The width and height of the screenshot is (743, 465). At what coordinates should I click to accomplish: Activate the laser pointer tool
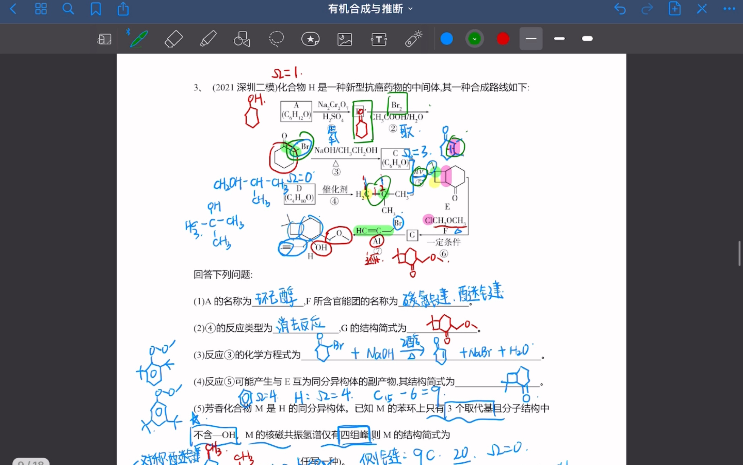[x=413, y=38]
